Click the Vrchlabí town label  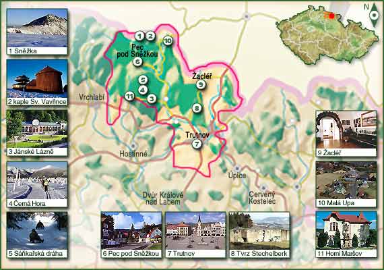[92, 97]
